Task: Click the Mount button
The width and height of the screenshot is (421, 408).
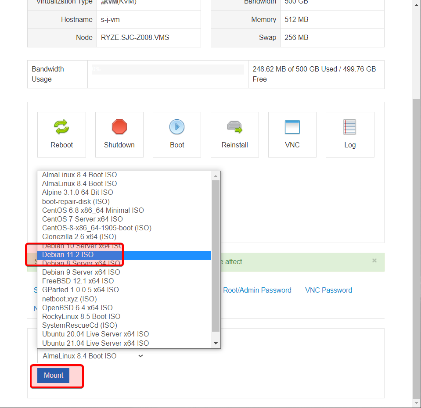Action: tap(53, 375)
